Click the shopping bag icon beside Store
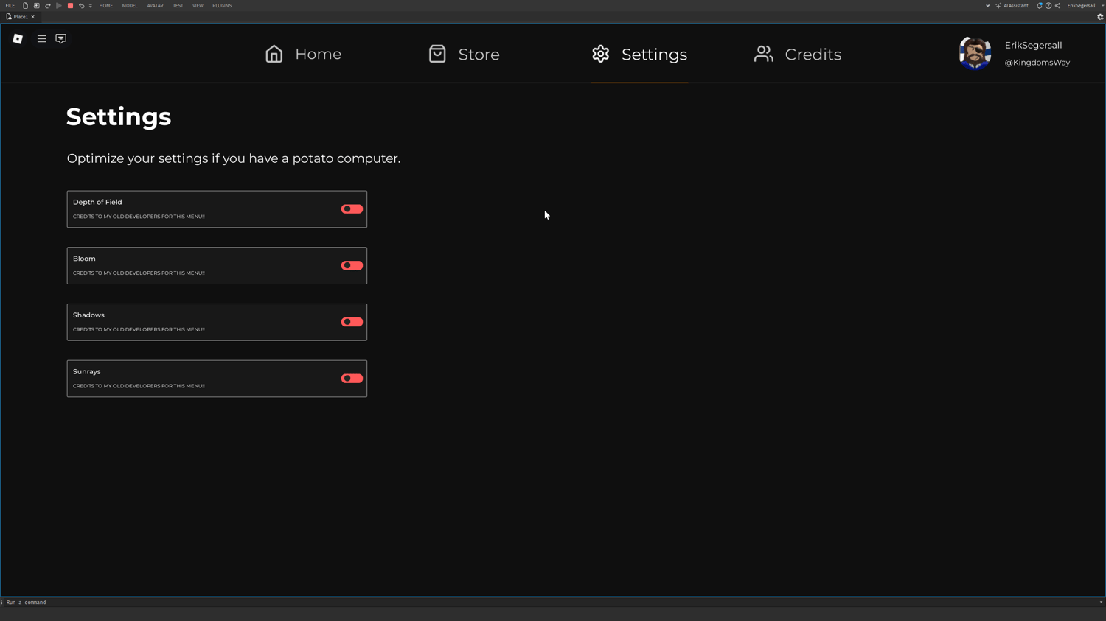This screenshot has width=1106, height=621. click(x=437, y=54)
